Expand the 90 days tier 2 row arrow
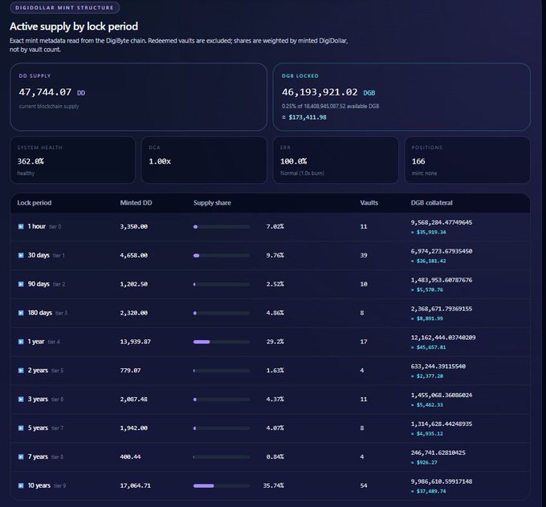 tap(21, 284)
